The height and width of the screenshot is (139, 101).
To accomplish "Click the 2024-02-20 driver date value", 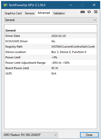I will point(59,36).
